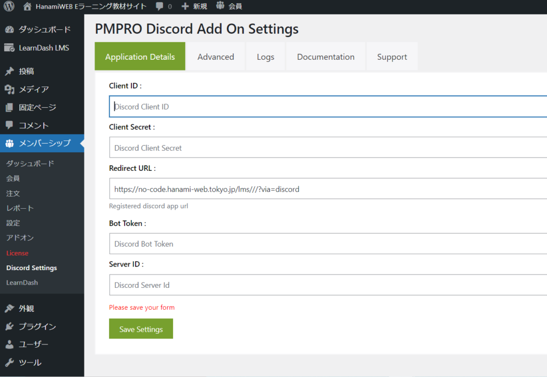
Task: Click the 'Client Secret :' label
Action: (x=132, y=127)
